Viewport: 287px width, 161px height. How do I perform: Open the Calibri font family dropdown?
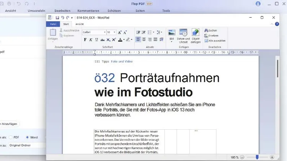coord(105,32)
